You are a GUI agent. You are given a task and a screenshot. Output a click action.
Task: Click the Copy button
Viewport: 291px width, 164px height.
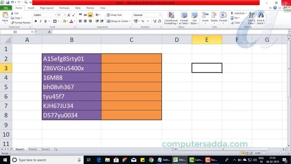coord(16,18)
